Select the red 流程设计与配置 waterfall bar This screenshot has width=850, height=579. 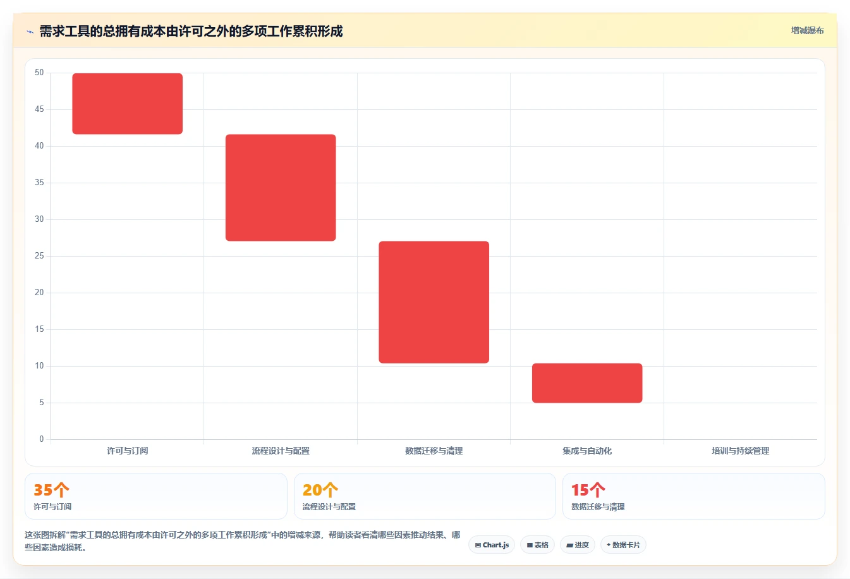281,188
